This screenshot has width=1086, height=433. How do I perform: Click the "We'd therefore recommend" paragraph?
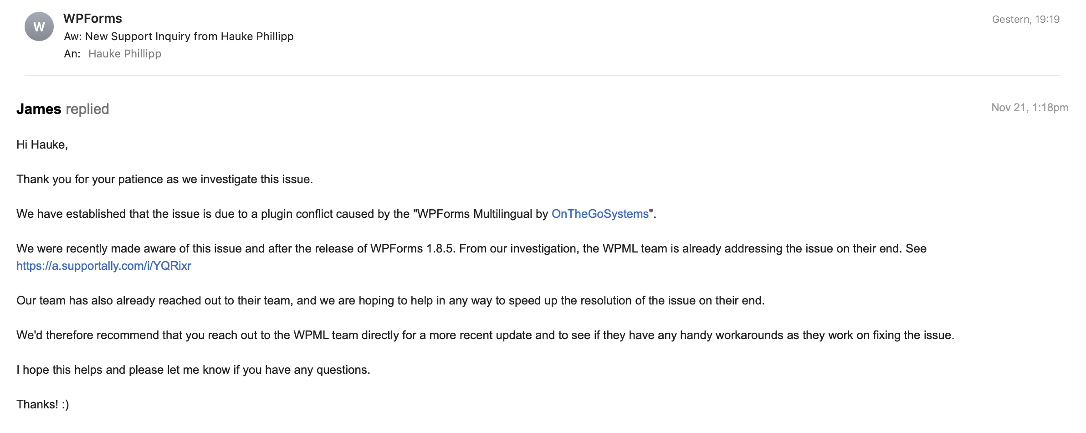coord(485,335)
